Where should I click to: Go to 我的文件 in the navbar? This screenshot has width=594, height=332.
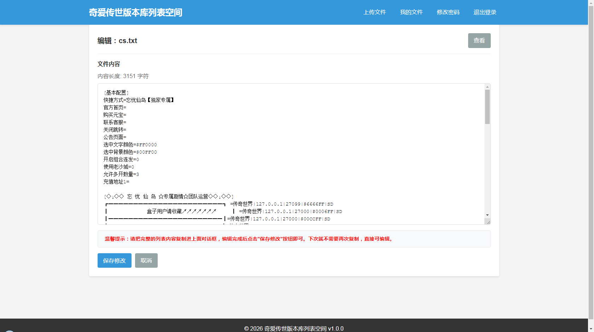[x=411, y=12]
